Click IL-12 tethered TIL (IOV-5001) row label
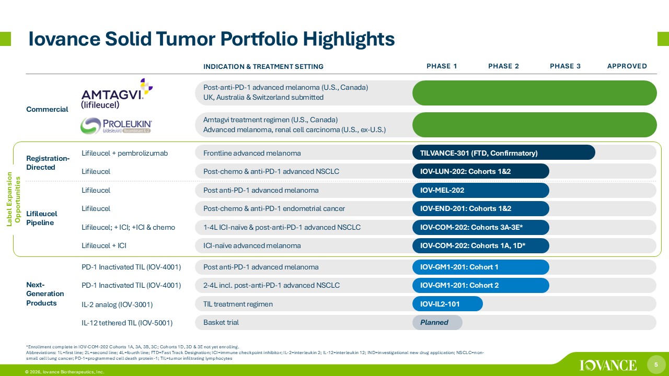The width and height of the screenshot is (669, 376). coord(127,323)
